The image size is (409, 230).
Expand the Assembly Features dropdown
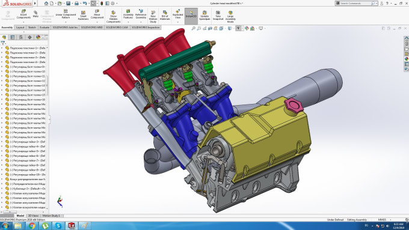[128, 22]
